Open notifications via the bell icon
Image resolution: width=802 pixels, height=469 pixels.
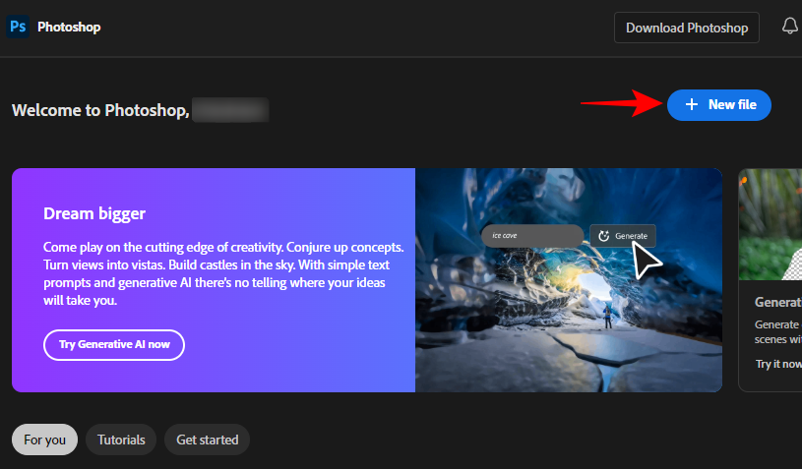point(790,26)
